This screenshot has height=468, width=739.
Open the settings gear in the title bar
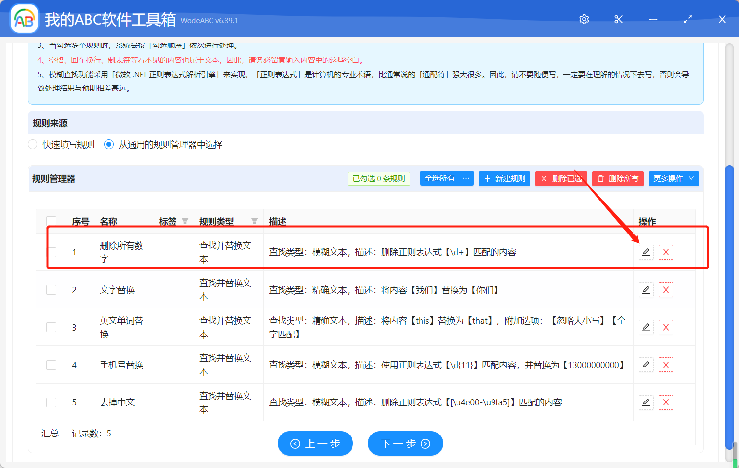point(584,19)
